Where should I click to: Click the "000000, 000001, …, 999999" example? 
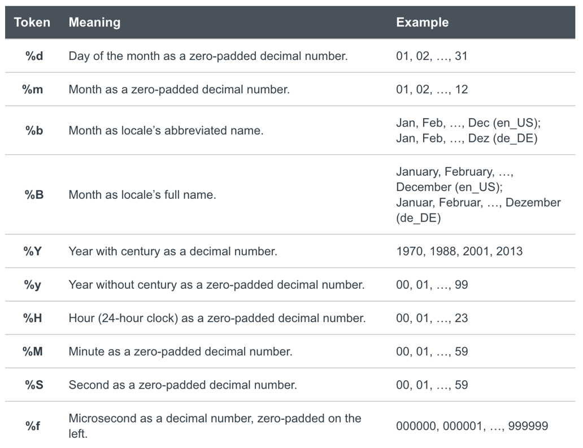472,426
